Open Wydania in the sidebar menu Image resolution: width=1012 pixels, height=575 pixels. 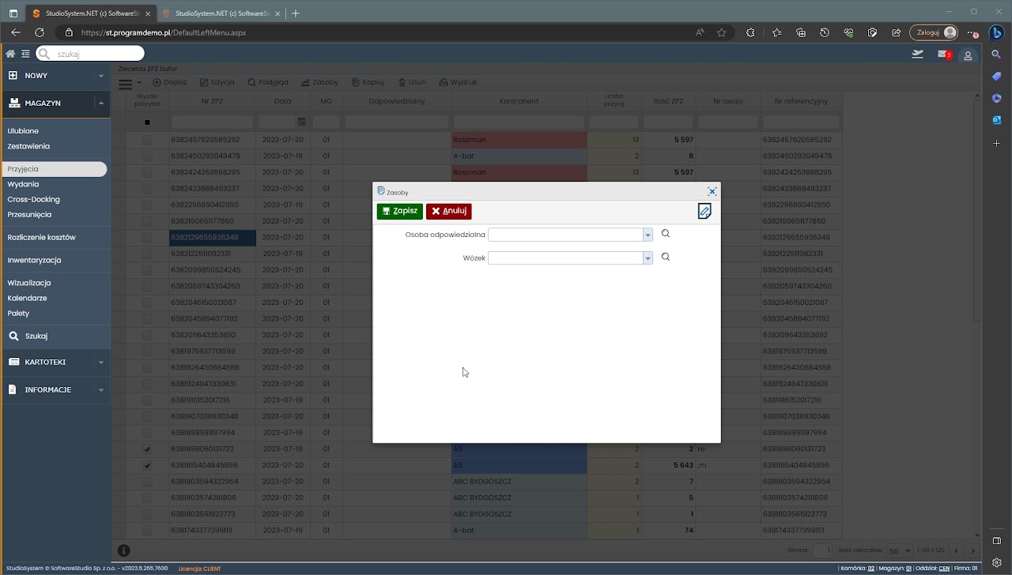[23, 184]
